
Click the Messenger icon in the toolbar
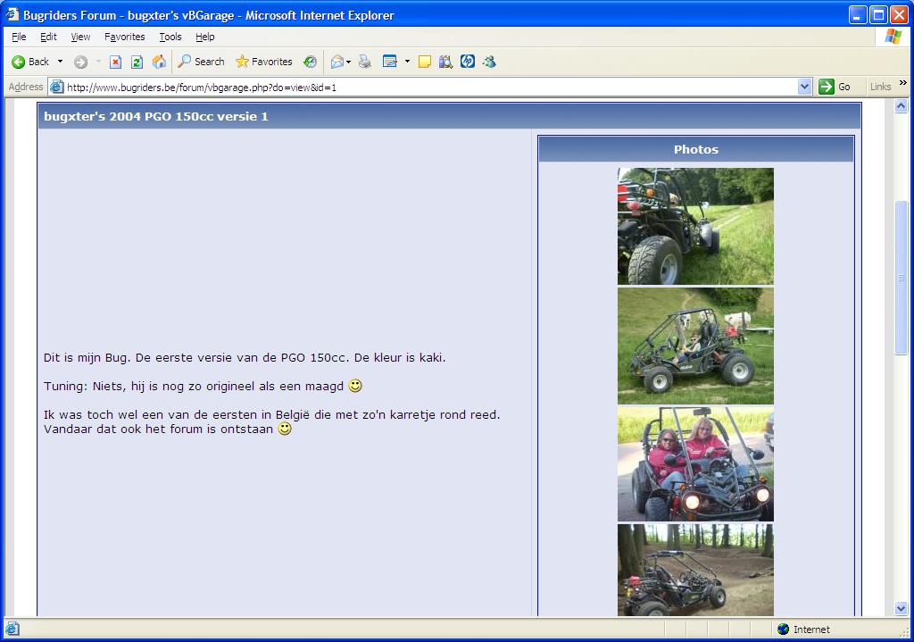tap(489, 62)
